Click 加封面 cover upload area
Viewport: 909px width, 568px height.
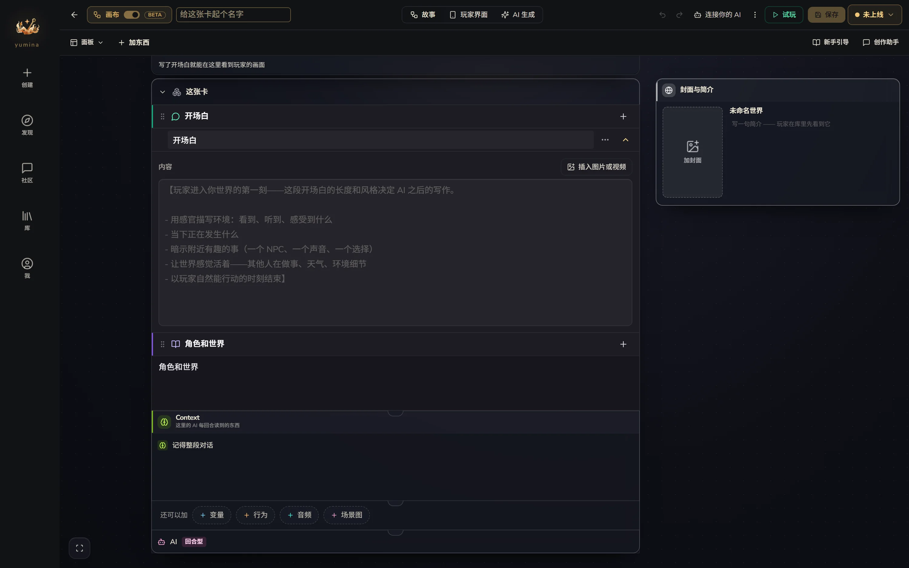[692, 152]
